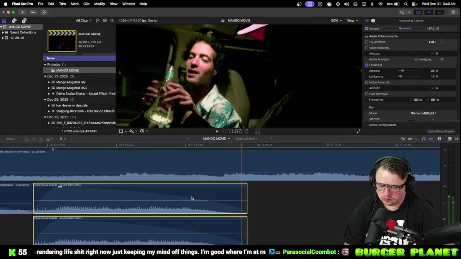Click the timeline Index button
Image resolution: width=461 pixels, height=259 pixels.
click(10, 139)
